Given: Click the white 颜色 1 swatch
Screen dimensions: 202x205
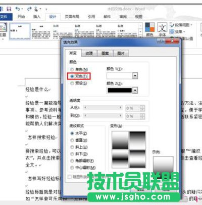Looking at the screenshot, I should pos(120,76).
